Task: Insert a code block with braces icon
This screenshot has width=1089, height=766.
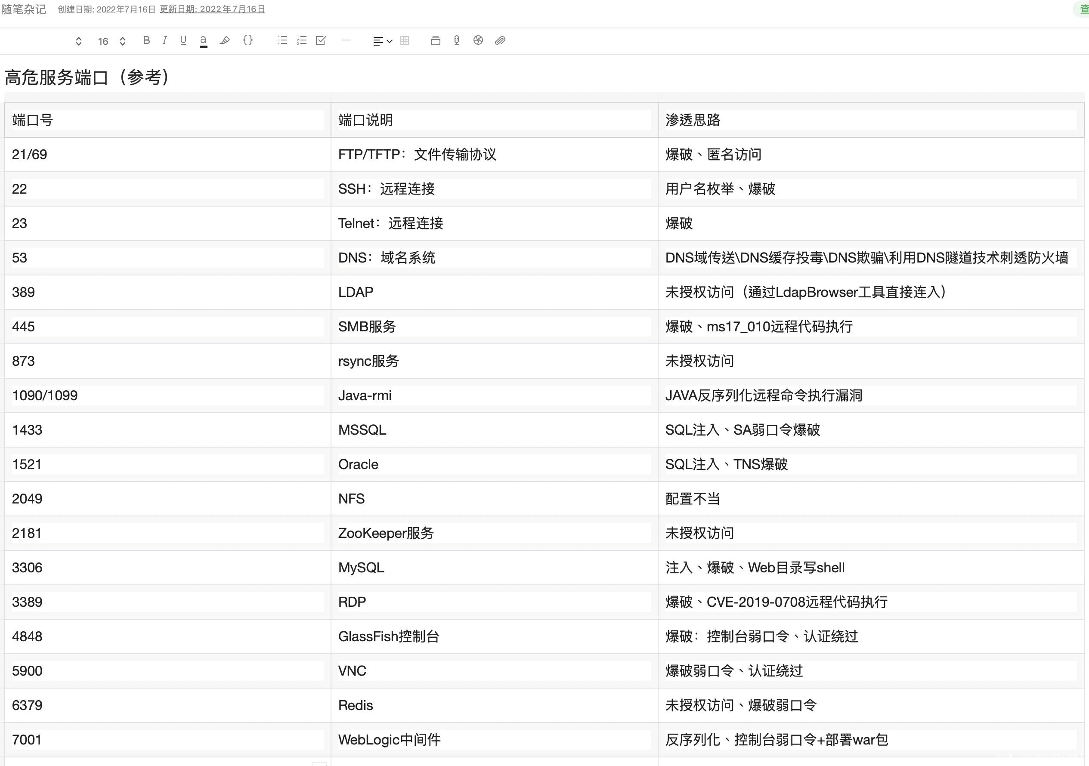Action: [247, 40]
